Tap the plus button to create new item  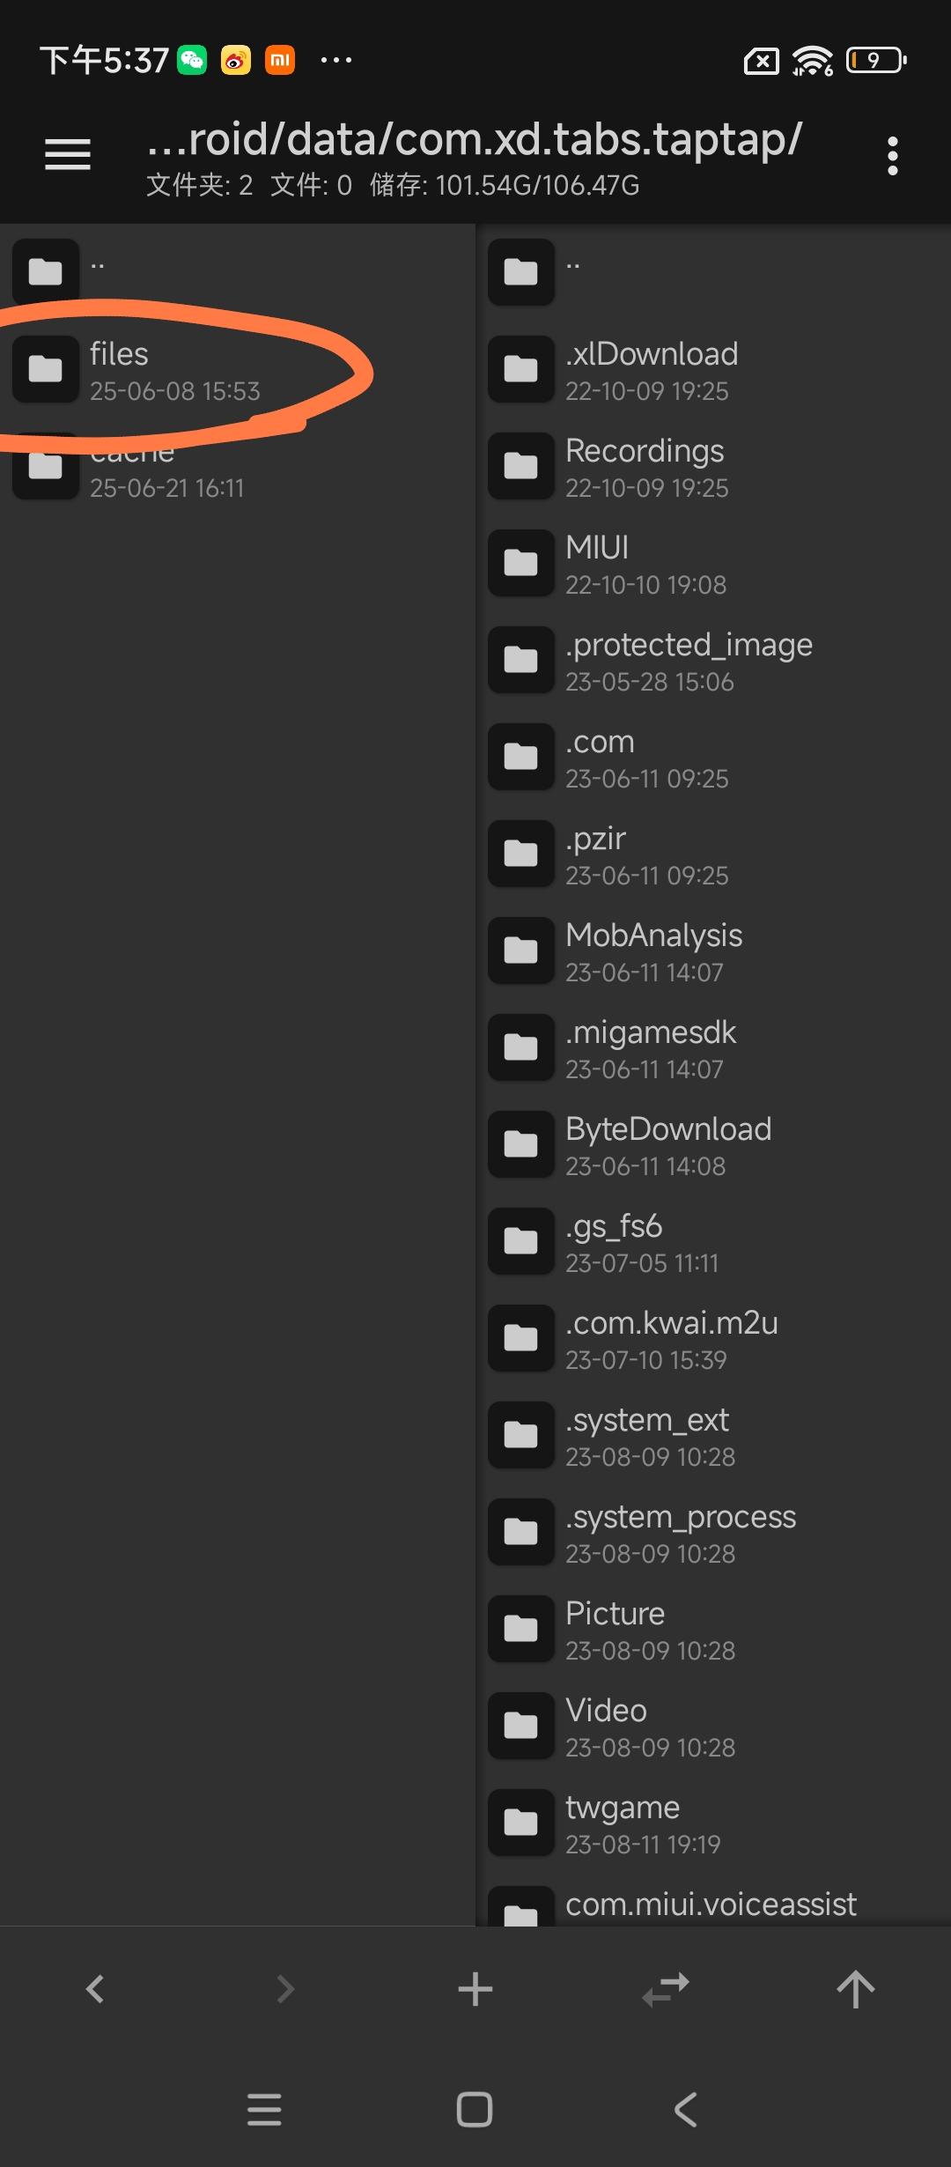point(475,1989)
